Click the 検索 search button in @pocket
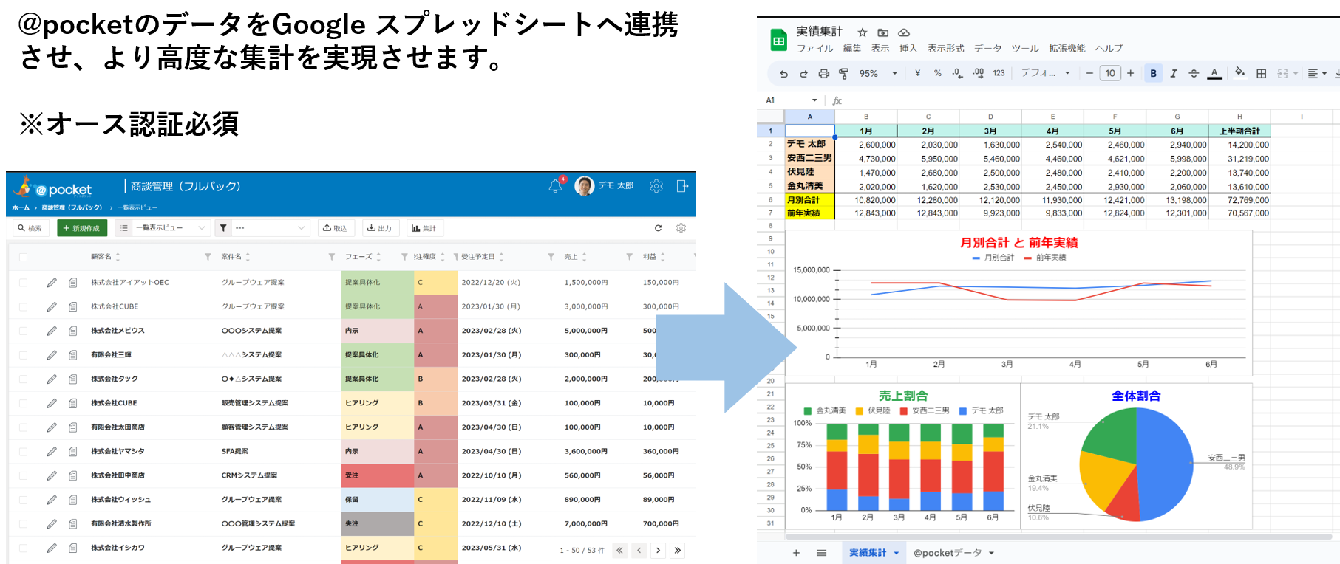The width and height of the screenshot is (1340, 564). point(30,228)
